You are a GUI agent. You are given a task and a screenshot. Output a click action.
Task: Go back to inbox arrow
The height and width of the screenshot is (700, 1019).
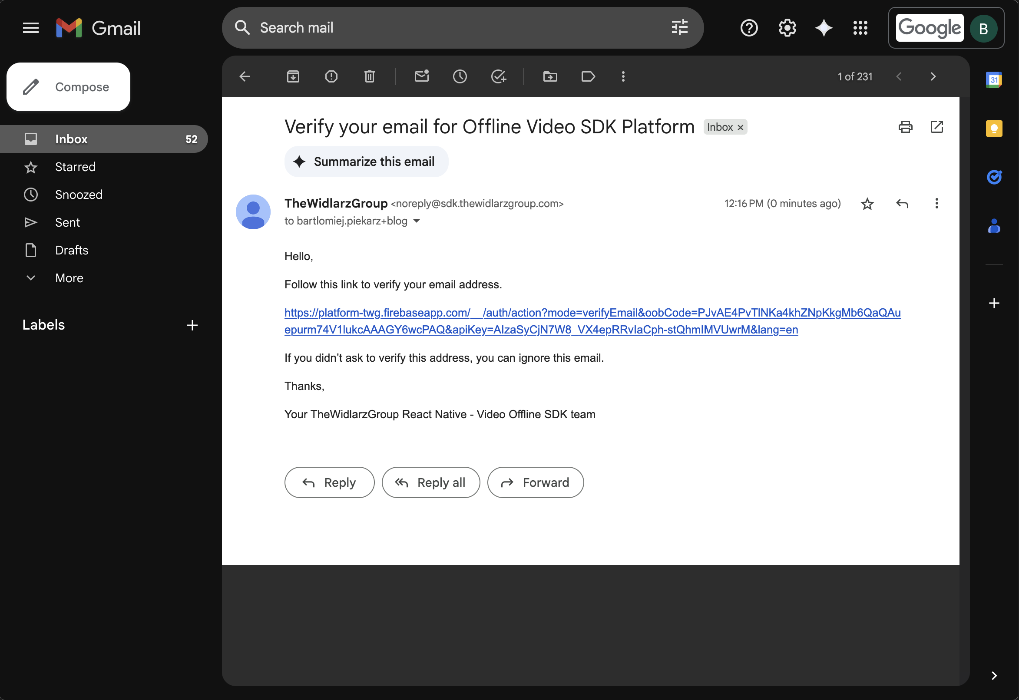(245, 77)
